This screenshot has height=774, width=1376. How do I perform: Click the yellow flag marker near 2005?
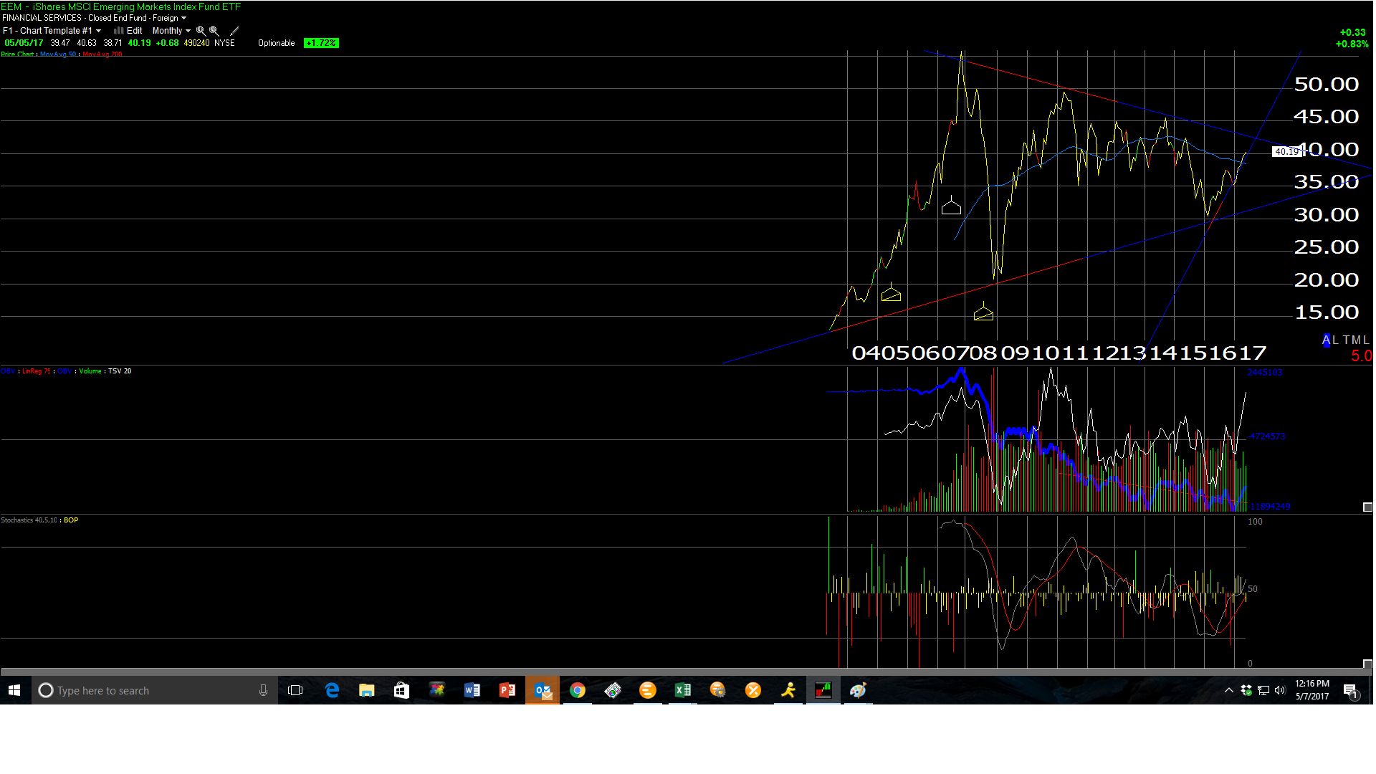click(891, 292)
